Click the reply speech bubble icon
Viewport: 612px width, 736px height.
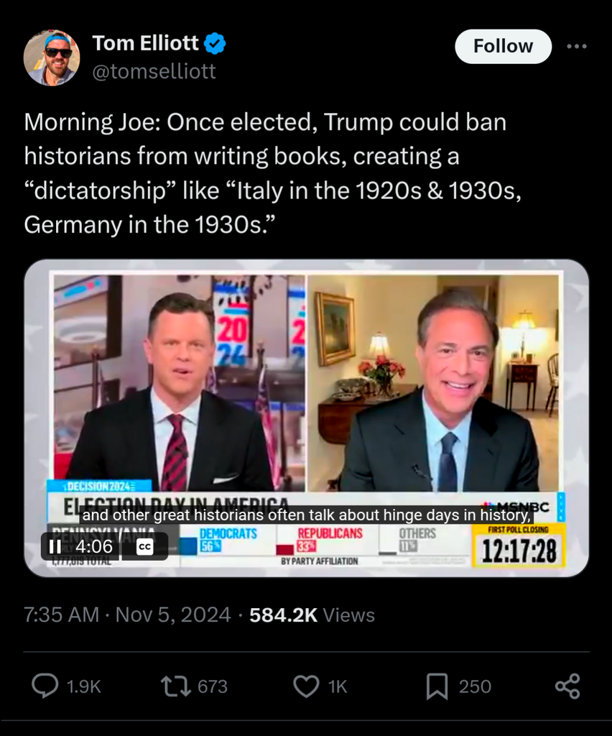[45, 686]
